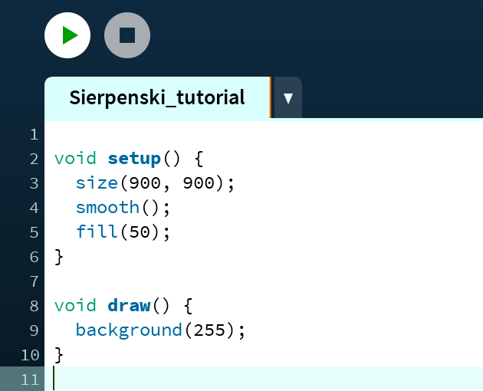Screen dimensions: 483x391
Task: Click line number 11 in the gutter
Action: click(30, 379)
